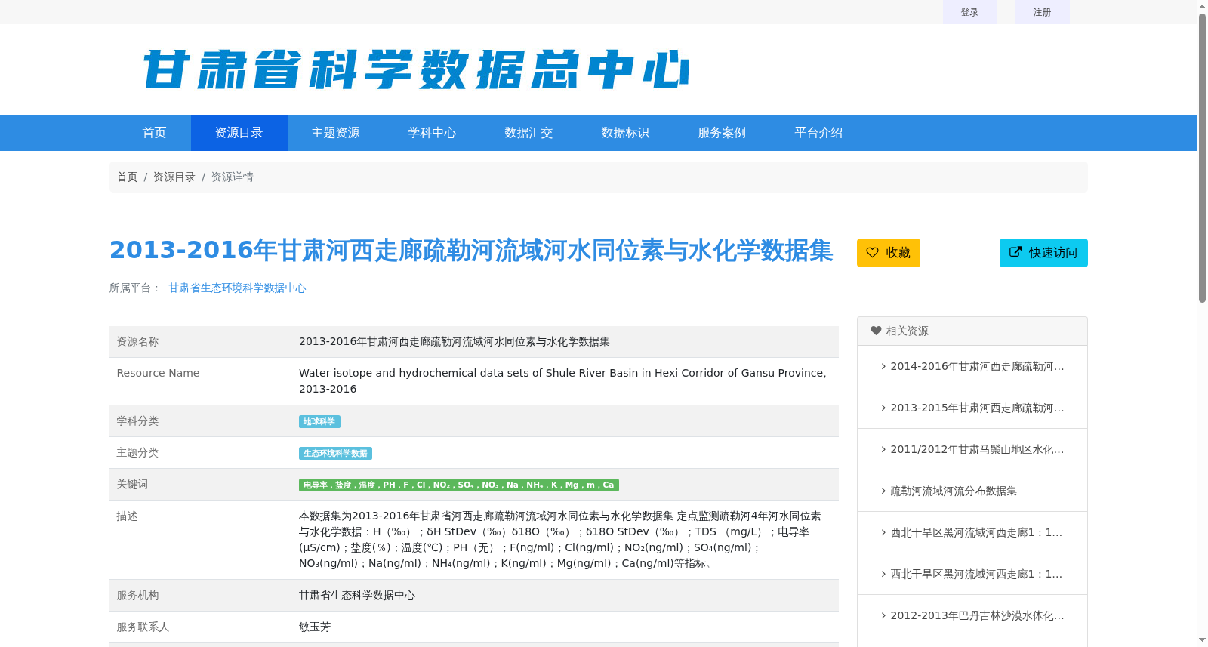1208x647 pixels.
Task: Open the 数据标识 navigation item
Action: (x=625, y=133)
